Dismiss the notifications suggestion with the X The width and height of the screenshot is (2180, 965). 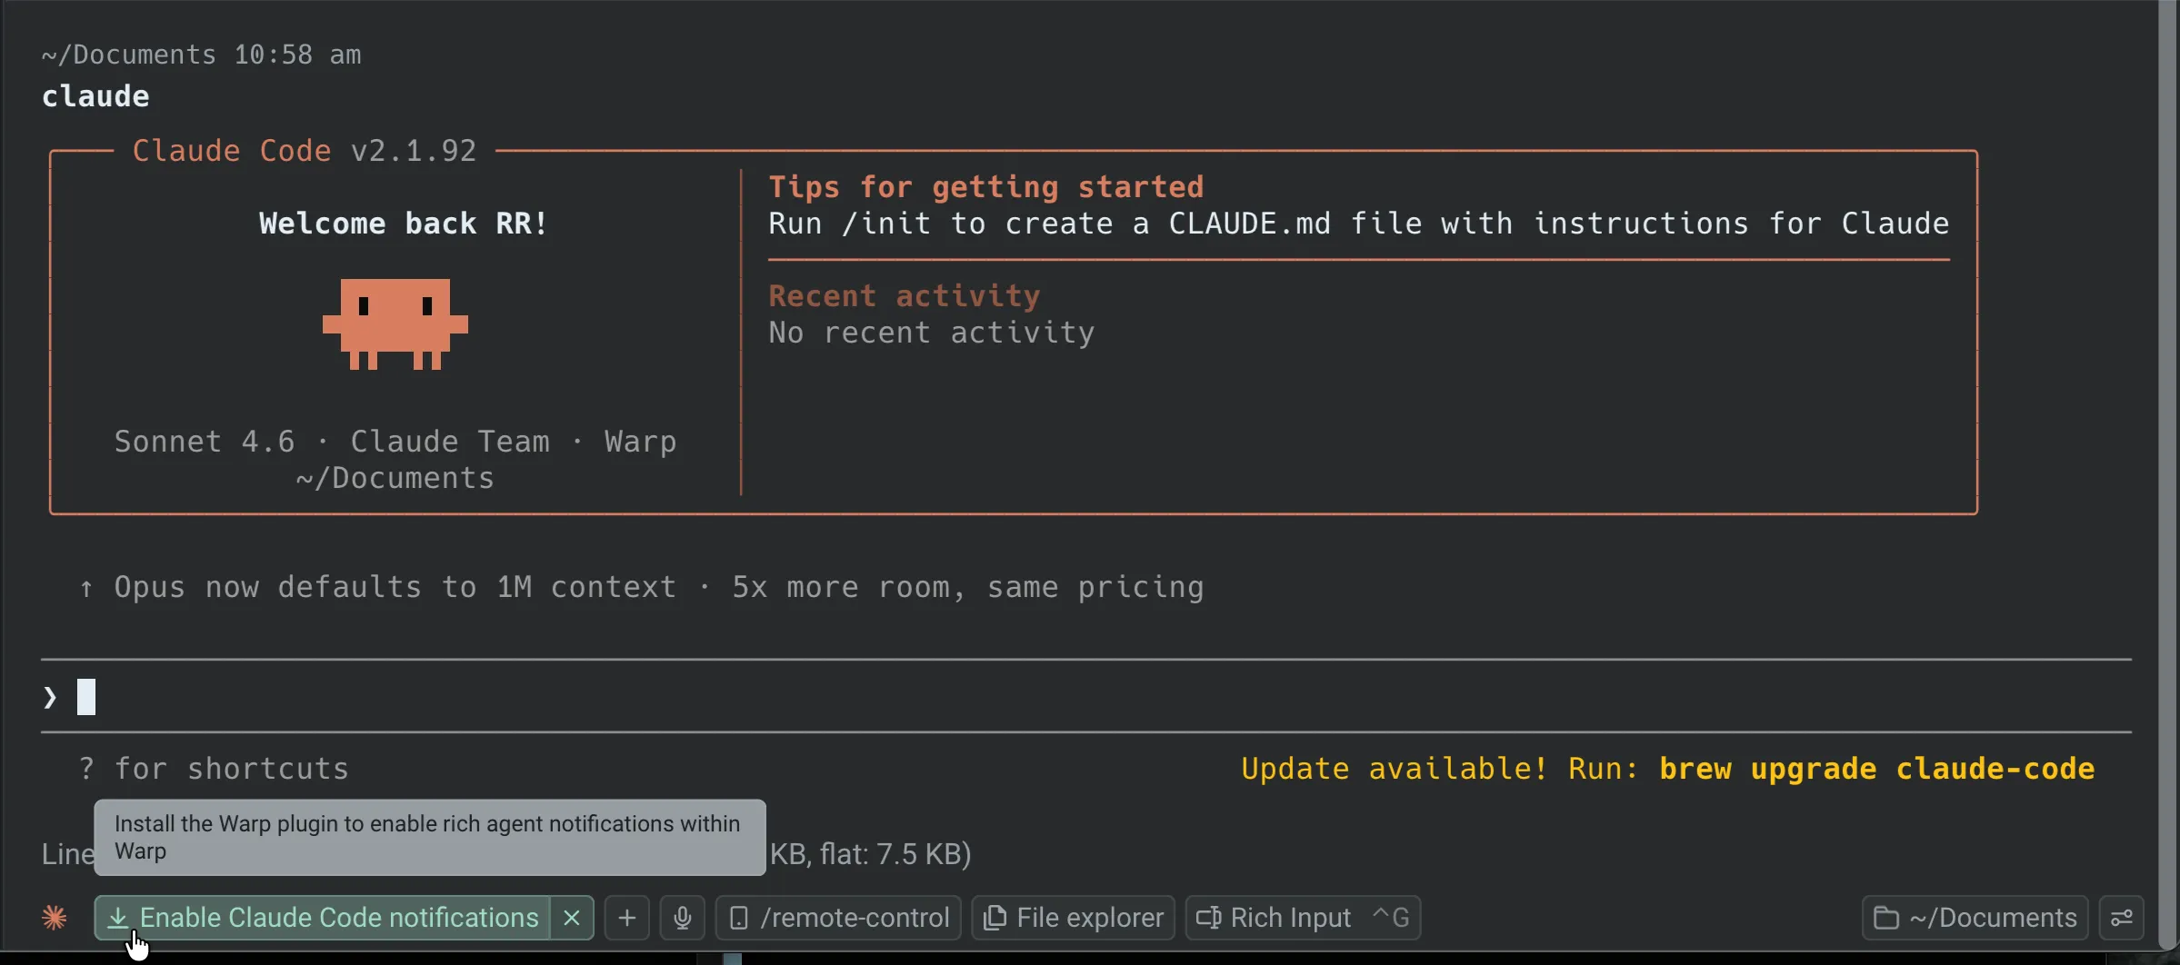tap(571, 918)
